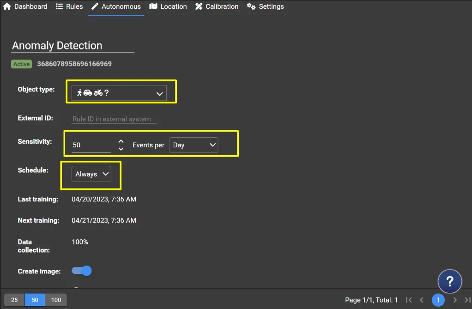Set page size to 25
472x309 pixels.
[14, 300]
